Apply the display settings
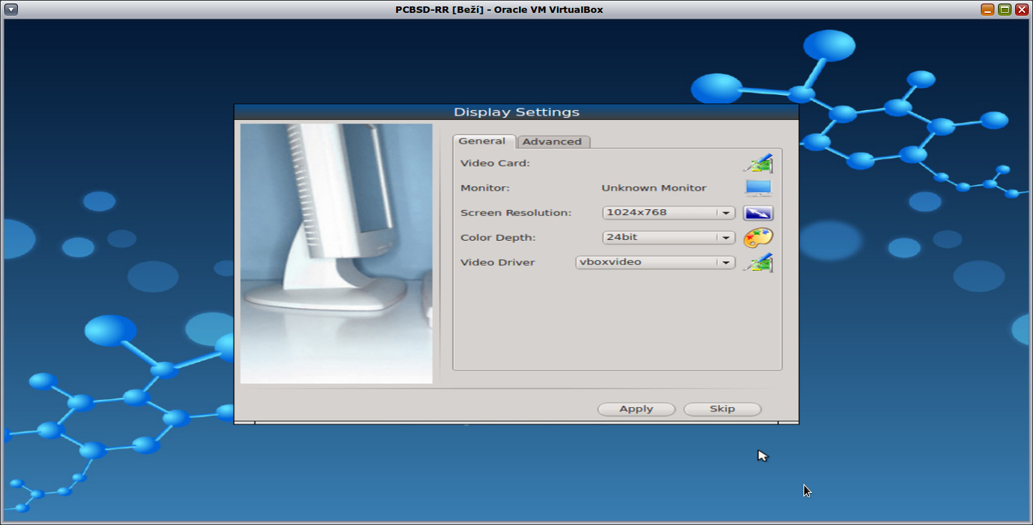This screenshot has height=525, width=1033. click(636, 409)
